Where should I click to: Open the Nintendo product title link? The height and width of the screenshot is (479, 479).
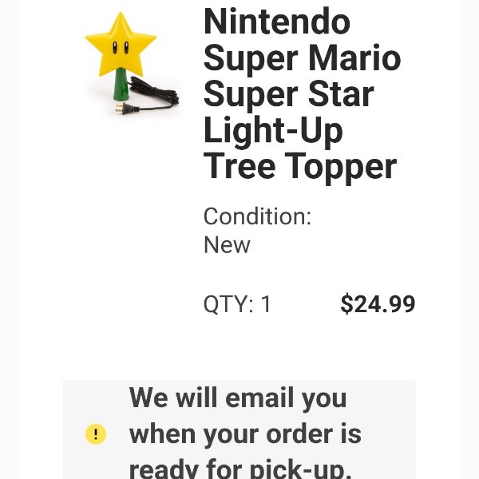pos(302,93)
